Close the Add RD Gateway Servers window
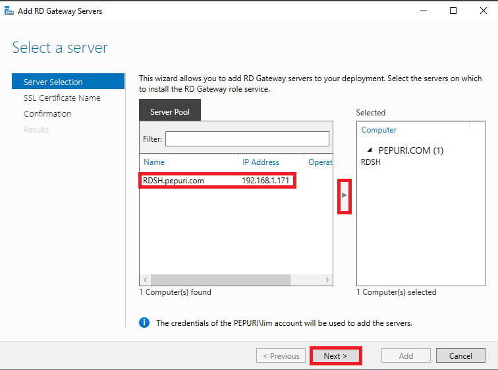Viewport: 498px width, 370px height. click(484, 11)
